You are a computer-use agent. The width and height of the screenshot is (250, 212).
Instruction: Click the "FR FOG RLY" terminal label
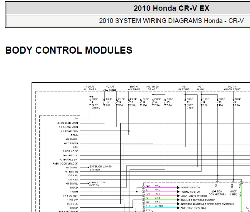coord(71,196)
